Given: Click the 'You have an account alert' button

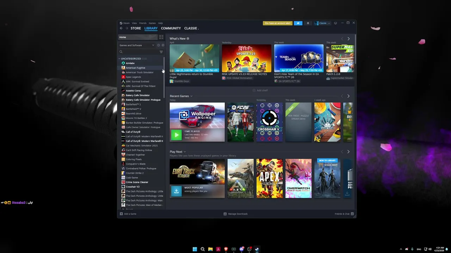Looking at the screenshot, I should point(278,23).
